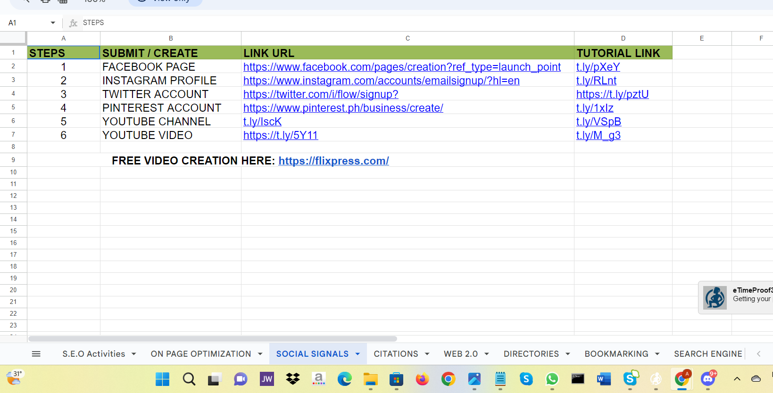Select row 9 header

click(x=13, y=160)
